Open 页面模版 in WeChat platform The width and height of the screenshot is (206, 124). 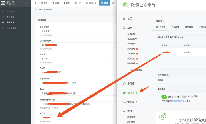pos(131,54)
